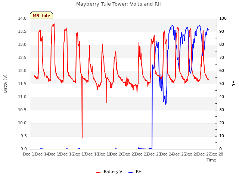This screenshot has width=239, height=179.
Task: Click the red Battery V legend swatch
Action: (x=99, y=172)
